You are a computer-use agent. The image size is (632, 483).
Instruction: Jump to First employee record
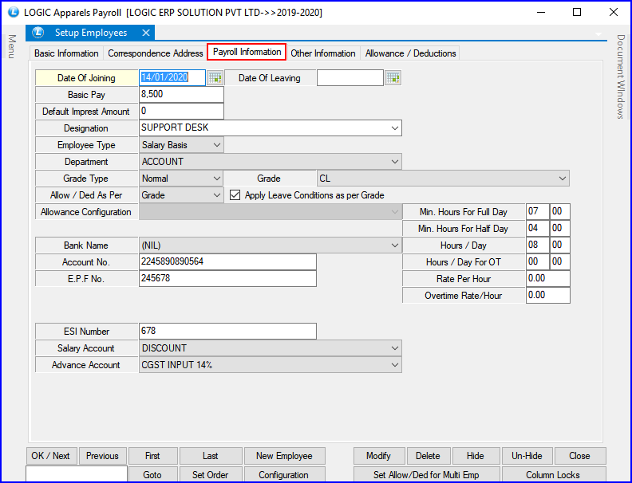(x=152, y=456)
